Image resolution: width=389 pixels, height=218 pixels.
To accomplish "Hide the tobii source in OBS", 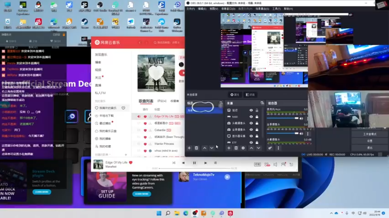I will tap(251, 117).
